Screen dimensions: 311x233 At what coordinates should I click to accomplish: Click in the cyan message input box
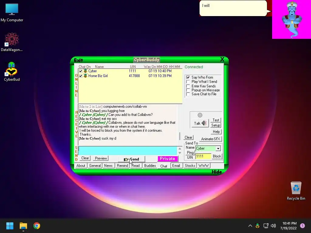[x=128, y=151]
